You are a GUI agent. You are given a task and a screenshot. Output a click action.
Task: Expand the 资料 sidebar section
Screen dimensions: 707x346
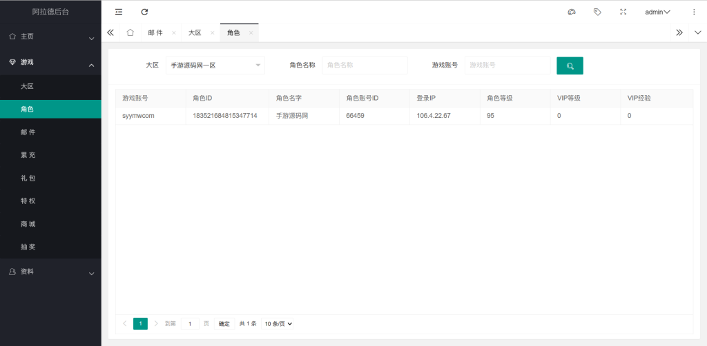click(x=50, y=272)
